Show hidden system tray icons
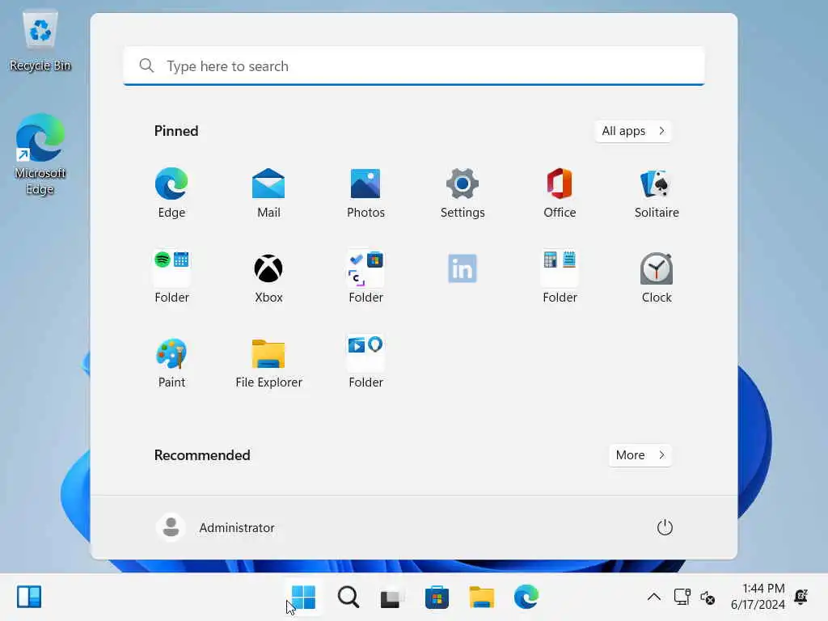This screenshot has height=621, width=828. tap(653, 598)
